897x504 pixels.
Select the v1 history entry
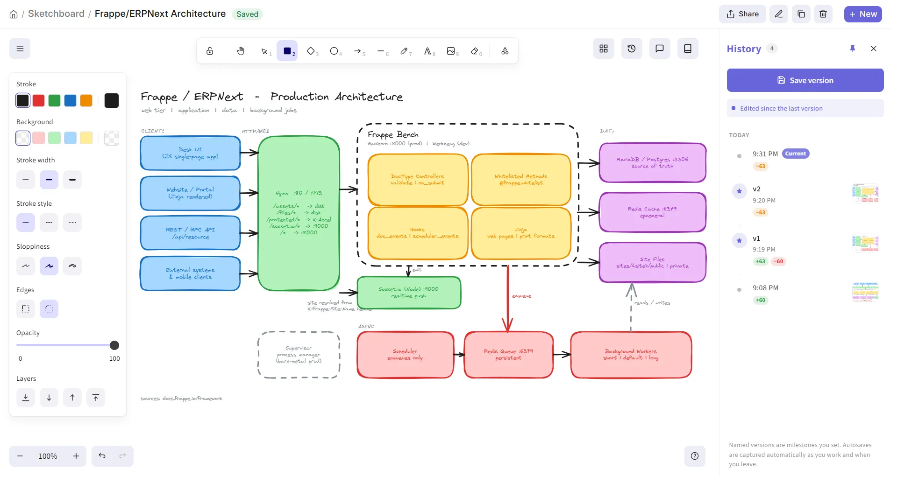[805, 249]
